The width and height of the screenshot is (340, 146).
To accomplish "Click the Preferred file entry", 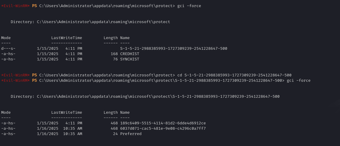I will click(131, 134).
